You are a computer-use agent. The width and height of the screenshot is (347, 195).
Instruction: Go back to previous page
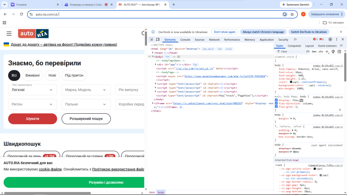click(5, 14)
